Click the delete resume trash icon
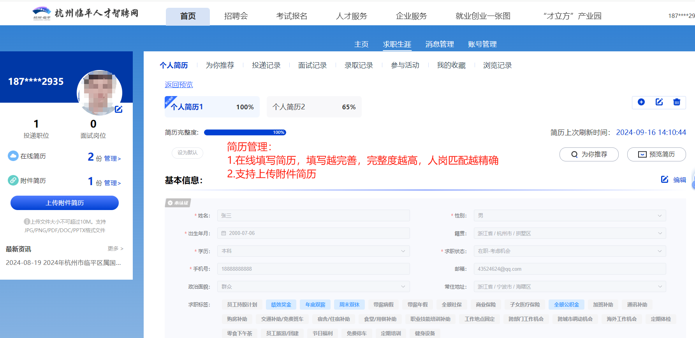695x338 pixels. (677, 102)
